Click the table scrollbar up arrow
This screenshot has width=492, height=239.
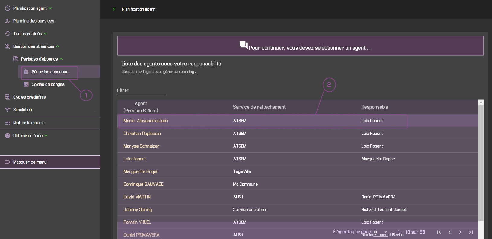coord(481,102)
